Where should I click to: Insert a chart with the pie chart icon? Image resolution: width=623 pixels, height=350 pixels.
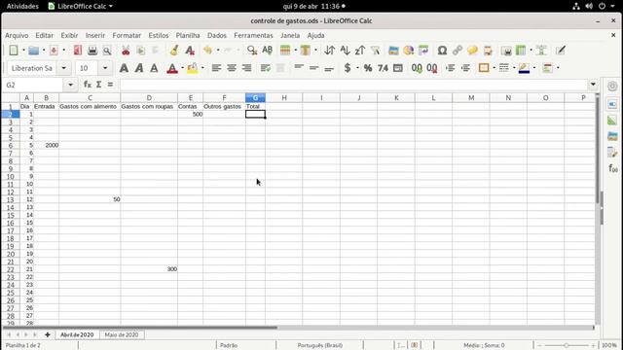click(x=409, y=51)
